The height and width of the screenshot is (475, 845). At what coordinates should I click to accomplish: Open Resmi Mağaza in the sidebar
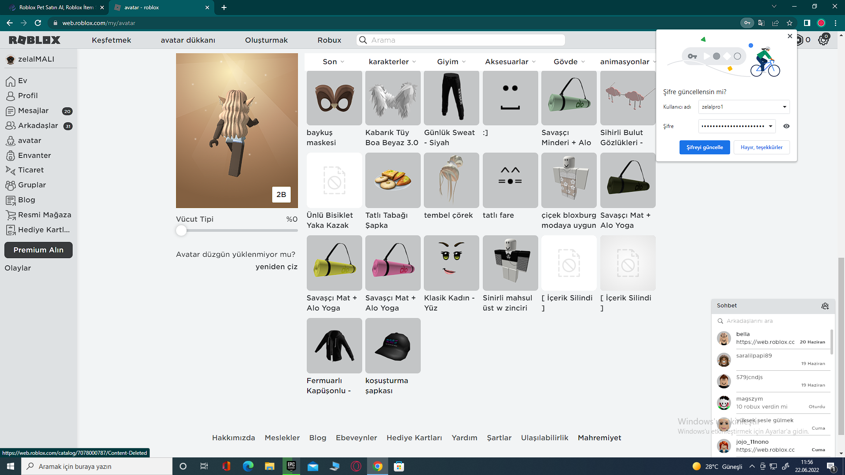44,215
